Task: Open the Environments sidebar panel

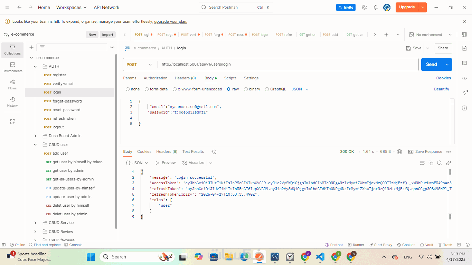Action: pyautogui.click(x=12, y=67)
